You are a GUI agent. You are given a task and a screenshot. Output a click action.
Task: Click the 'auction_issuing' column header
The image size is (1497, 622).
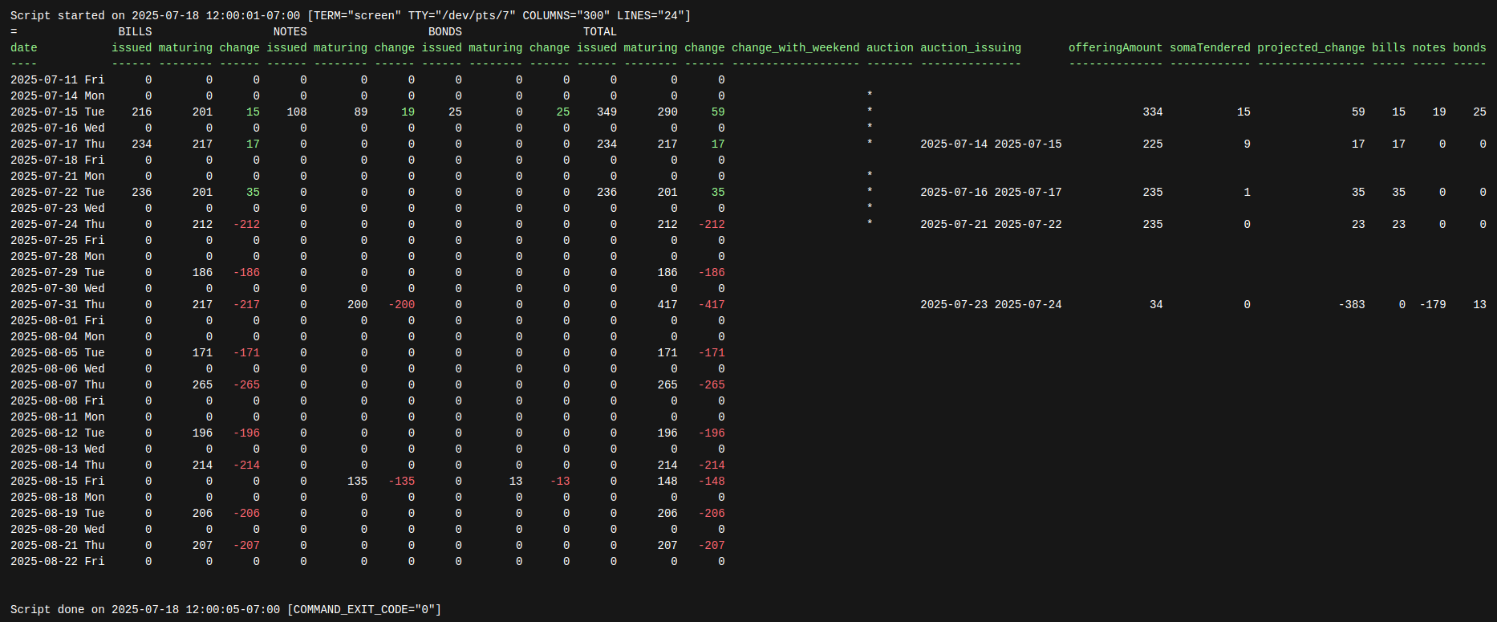point(971,48)
